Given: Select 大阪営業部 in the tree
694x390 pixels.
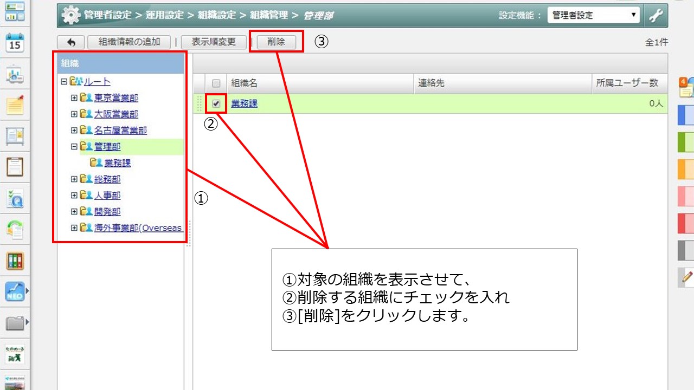Looking at the screenshot, I should [116, 114].
